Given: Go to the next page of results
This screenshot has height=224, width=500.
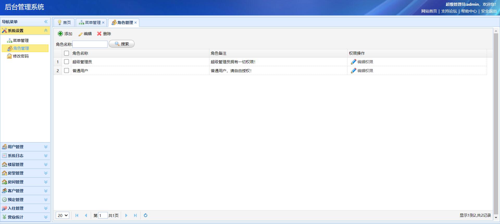Looking at the screenshot, I should click(126, 215).
